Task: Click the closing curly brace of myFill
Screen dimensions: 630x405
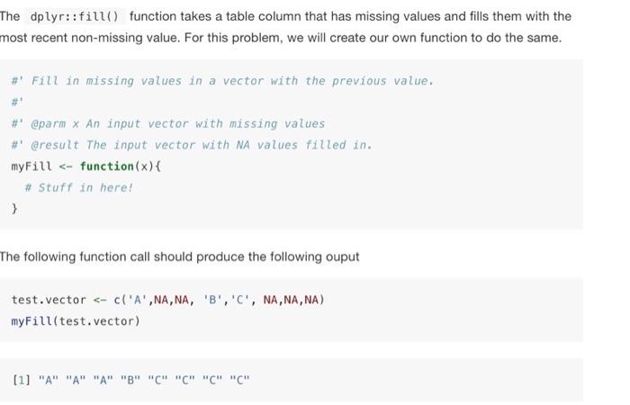Action: (x=14, y=209)
